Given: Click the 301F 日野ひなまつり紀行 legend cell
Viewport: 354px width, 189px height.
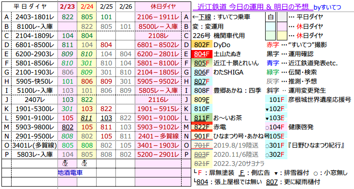Looking at the screenshot, I should tap(276, 145).
